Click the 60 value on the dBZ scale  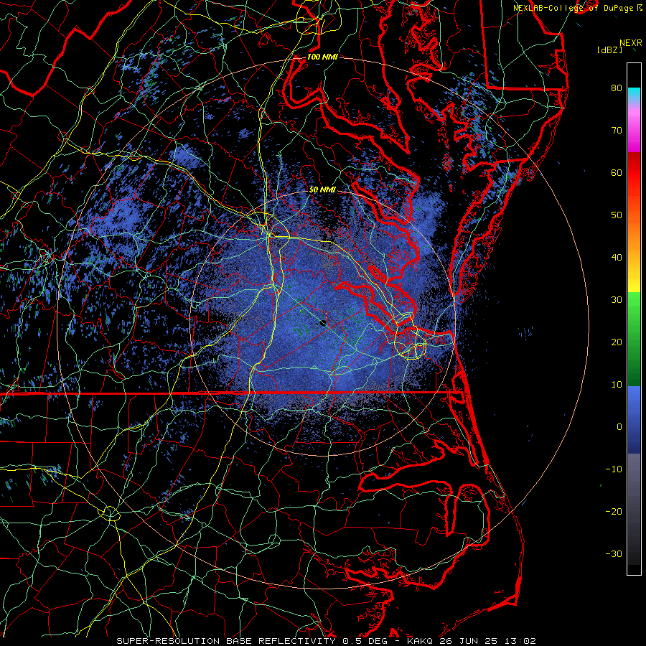(x=617, y=172)
